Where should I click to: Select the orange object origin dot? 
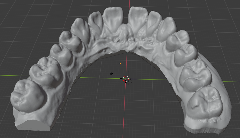coord(120,64)
